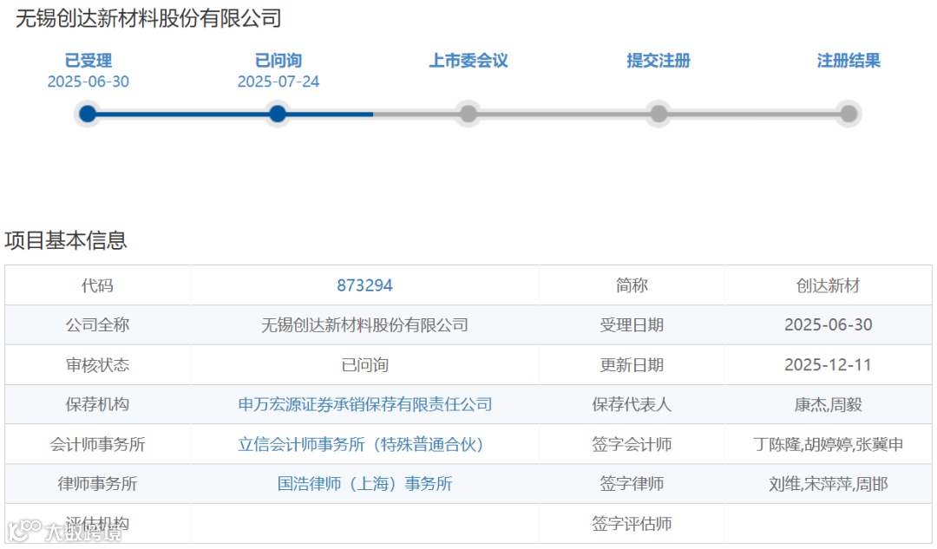
Task: Click the 已问询 progress step dot
Action: pyautogui.click(x=278, y=114)
